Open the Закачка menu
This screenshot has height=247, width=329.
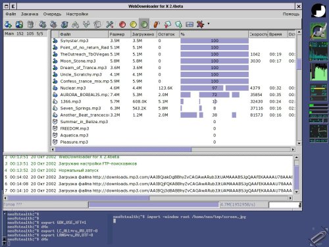pos(30,14)
